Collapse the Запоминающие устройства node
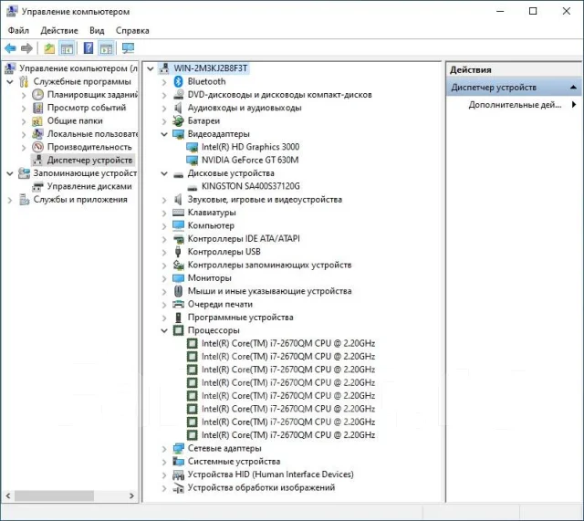Image resolution: width=584 pixels, height=521 pixels. click(x=10, y=173)
